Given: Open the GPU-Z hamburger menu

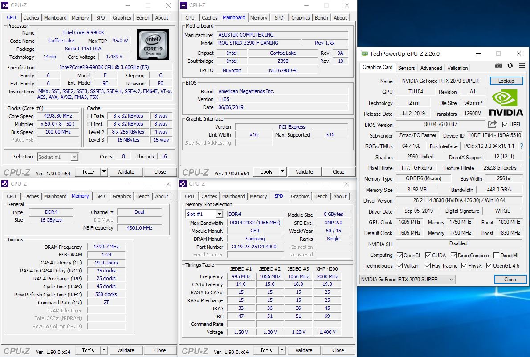Looking at the screenshot, I should click(522, 65).
